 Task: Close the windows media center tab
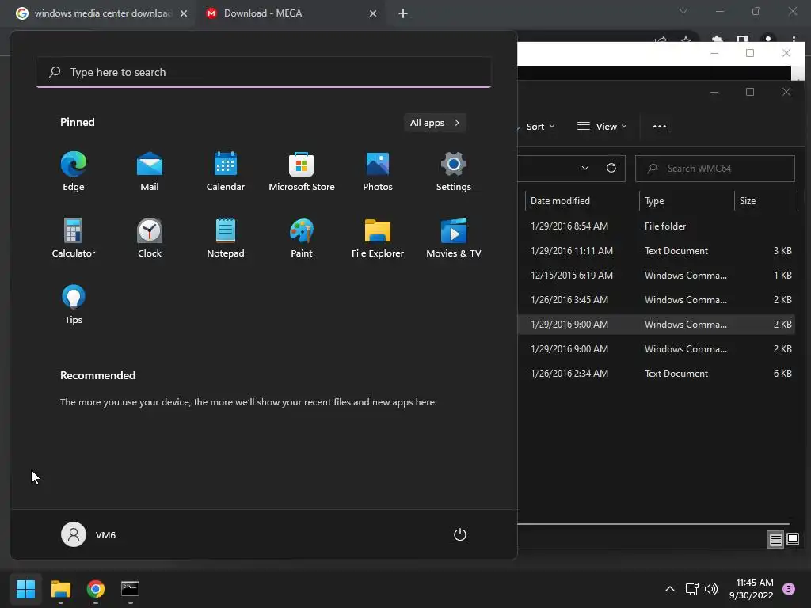pyautogui.click(x=184, y=13)
